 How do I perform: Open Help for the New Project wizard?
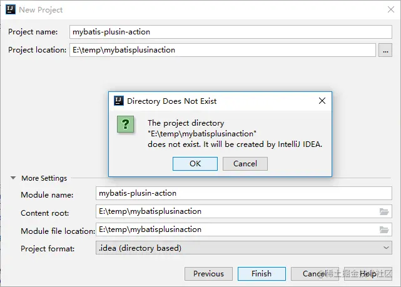coord(368,274)
